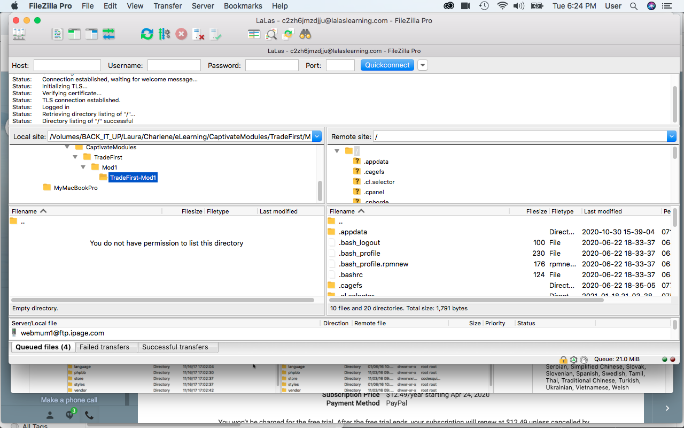684x428 pixels.
Task: Open Creative Cloud menu bar icon
Action: [x=450, y=6]
